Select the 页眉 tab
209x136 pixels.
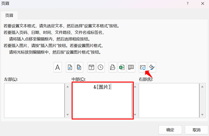(x=9, y=15)
